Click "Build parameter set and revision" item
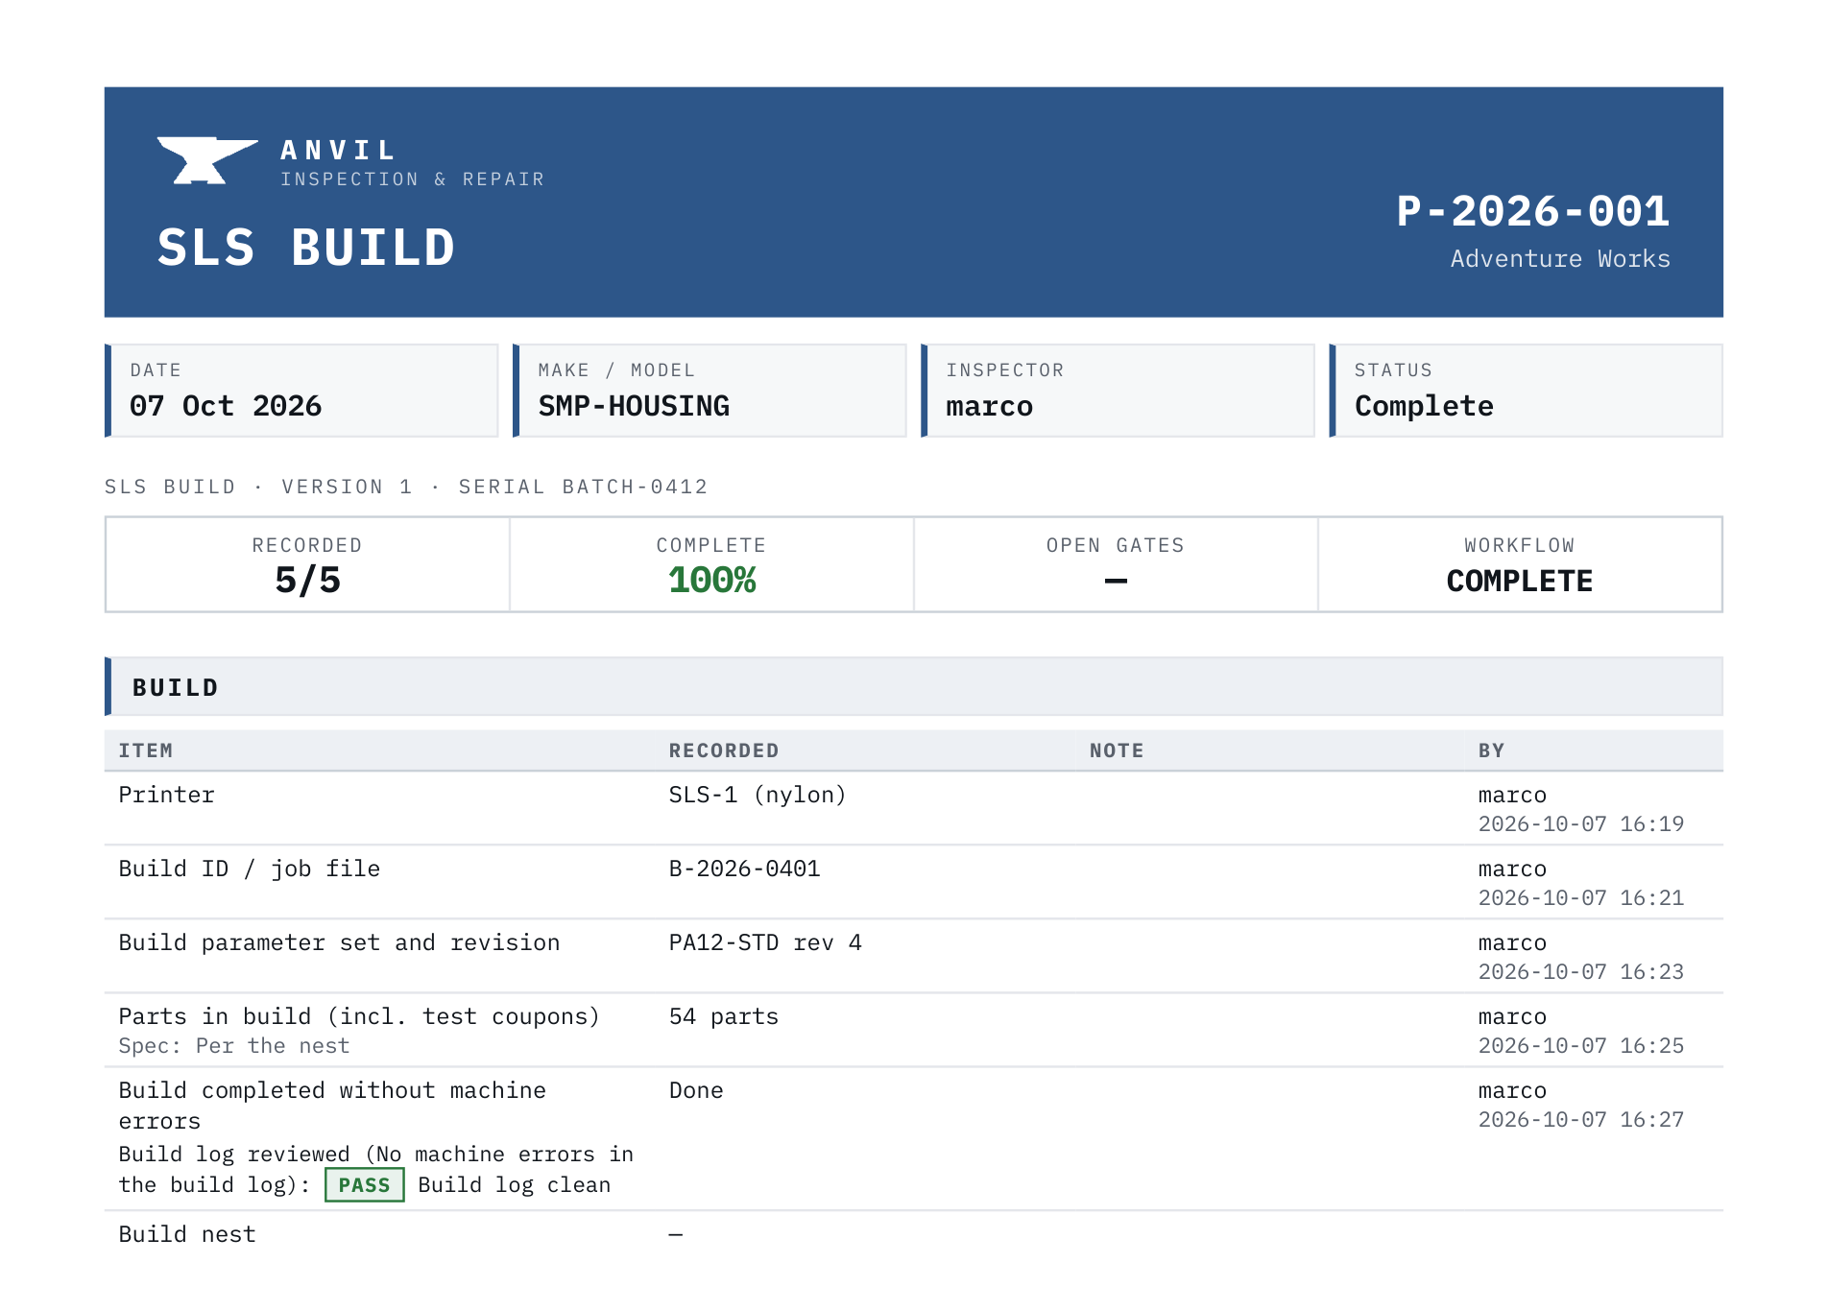This screenshot has width=1828, height=1310. pos(339,942)
